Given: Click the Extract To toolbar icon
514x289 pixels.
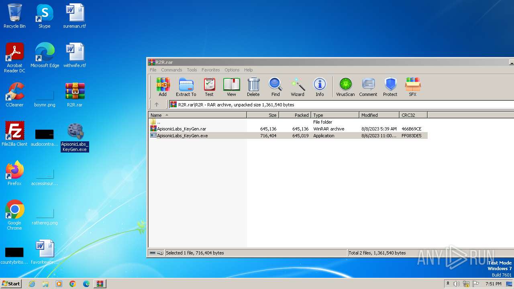Looking at the screenshot, I should pyautogui.click(x=186, y=87).
